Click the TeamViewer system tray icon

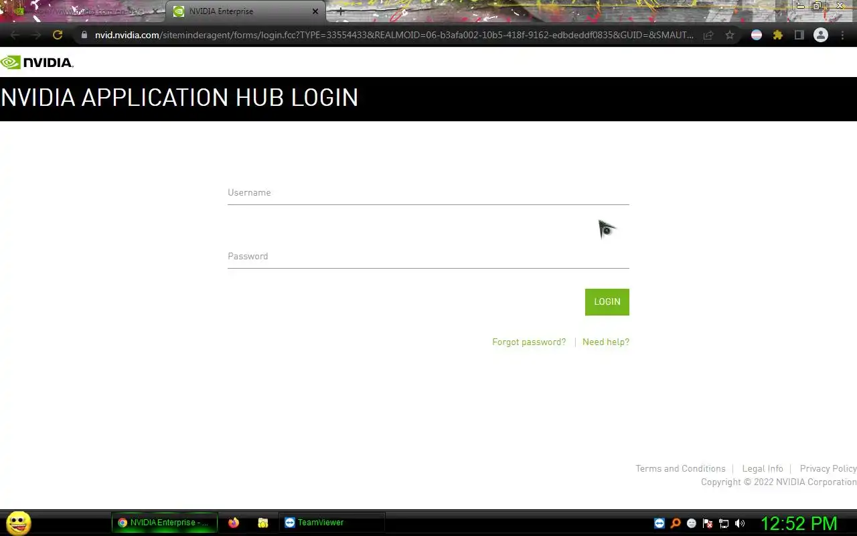pos(659,523)
